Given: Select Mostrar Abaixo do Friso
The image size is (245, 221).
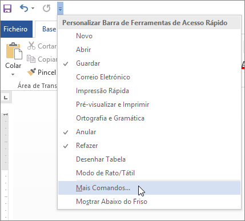Looking at the screenshot, I should 149,202.
